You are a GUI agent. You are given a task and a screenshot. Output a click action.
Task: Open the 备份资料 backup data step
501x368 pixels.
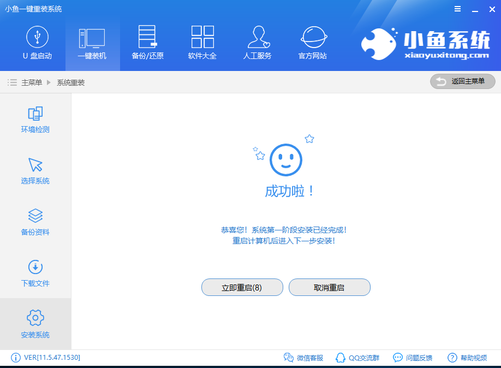click(35, 222)
